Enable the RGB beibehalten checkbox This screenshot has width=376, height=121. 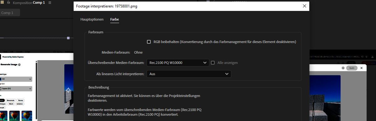(x=149, y=41)
